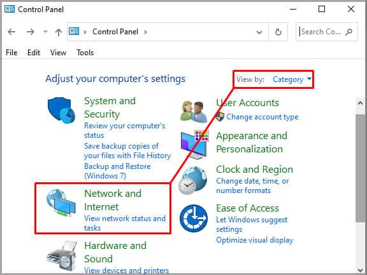Open Hardware and Sound category heading
Screen dimensions: 367x275
click(x=115, y=252)
